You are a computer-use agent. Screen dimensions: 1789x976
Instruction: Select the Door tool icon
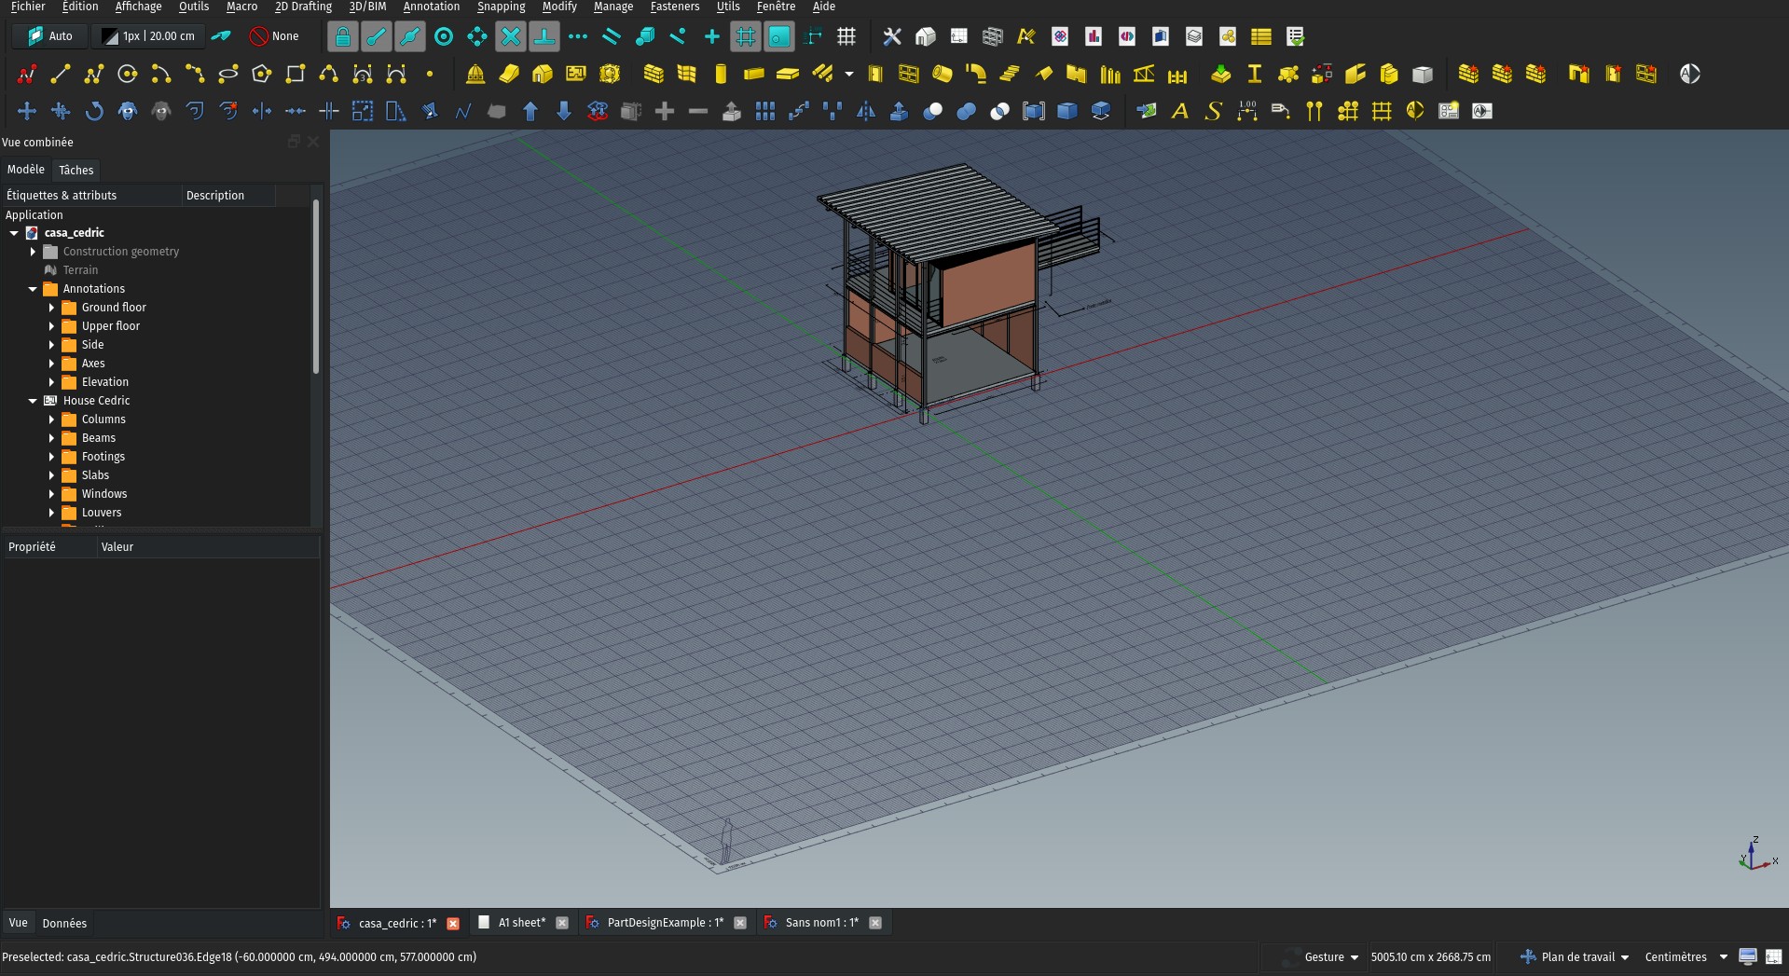pos(875,74)
